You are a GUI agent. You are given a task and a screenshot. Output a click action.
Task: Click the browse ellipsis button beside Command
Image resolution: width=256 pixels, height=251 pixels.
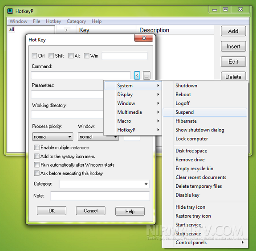point(146,75)
